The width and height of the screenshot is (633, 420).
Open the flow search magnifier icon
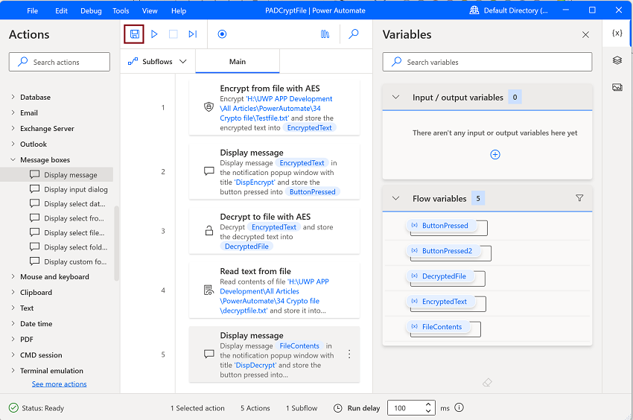click(x=354, y=34)
